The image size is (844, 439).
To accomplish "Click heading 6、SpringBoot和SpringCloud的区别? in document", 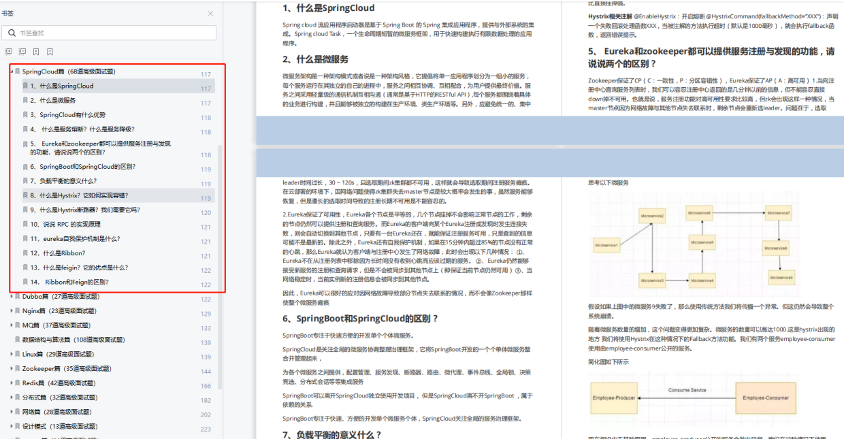I will pyautogui.click(x=361, y=319).
